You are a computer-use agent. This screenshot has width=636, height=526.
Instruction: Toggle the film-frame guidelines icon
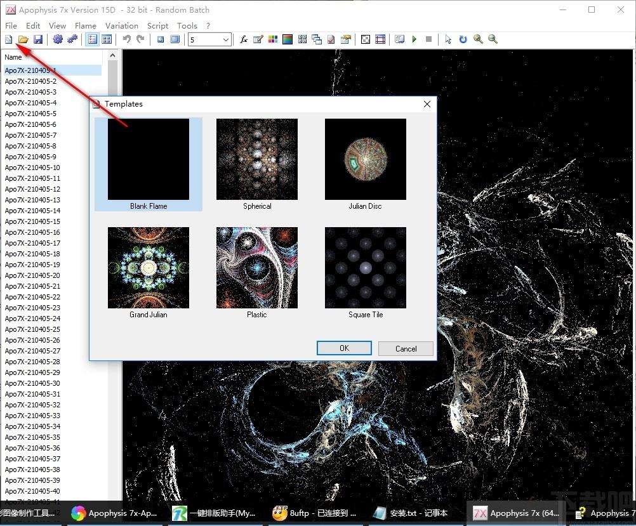click(380, 39)
